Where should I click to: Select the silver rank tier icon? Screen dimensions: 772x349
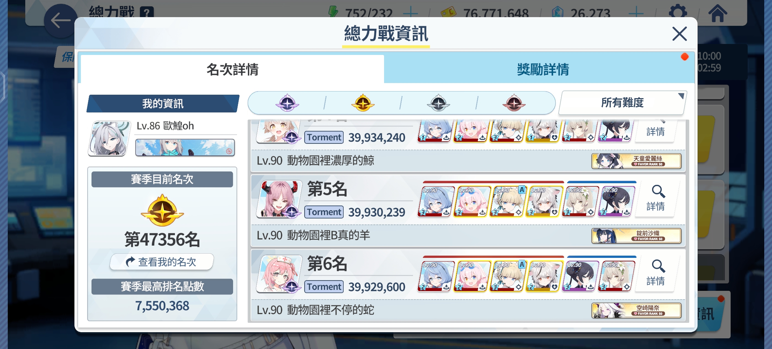(x=438, y=103)
